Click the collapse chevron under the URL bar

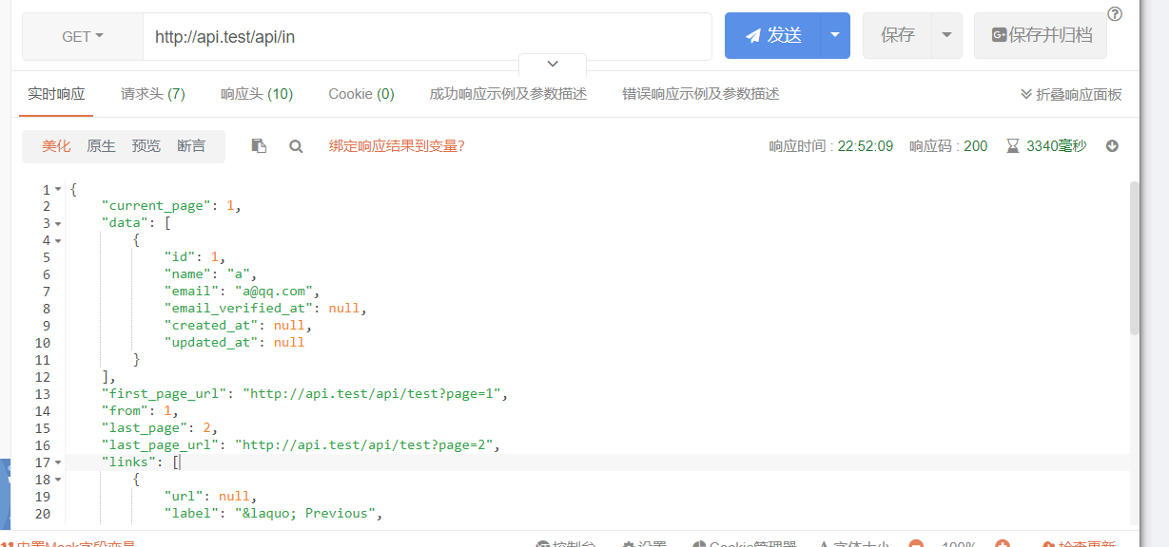553,65
